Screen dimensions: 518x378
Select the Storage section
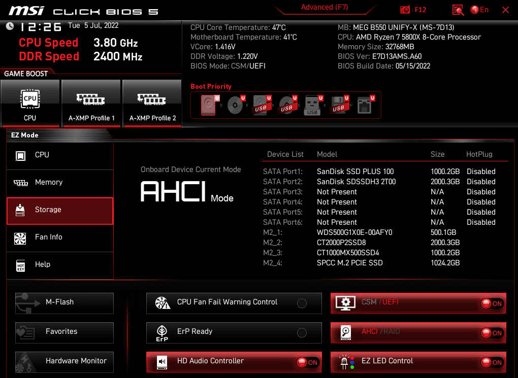coord(60,211)
